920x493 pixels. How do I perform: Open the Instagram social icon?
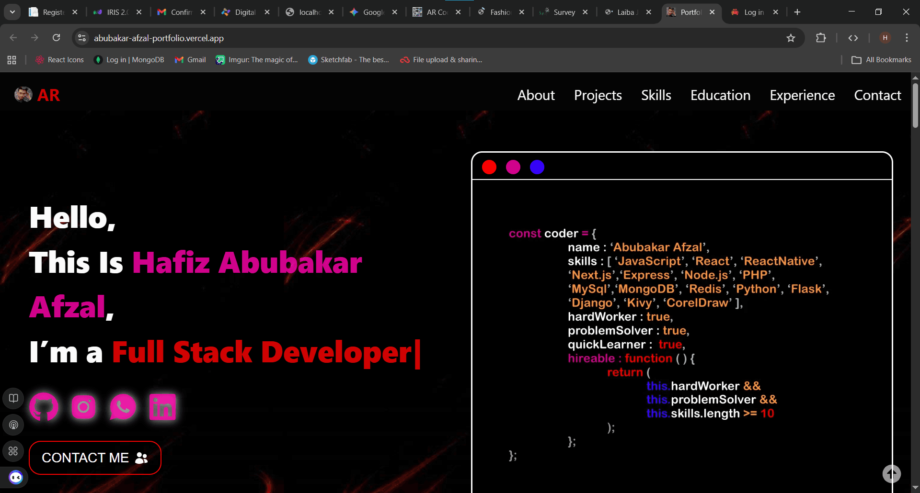(83, 407)
